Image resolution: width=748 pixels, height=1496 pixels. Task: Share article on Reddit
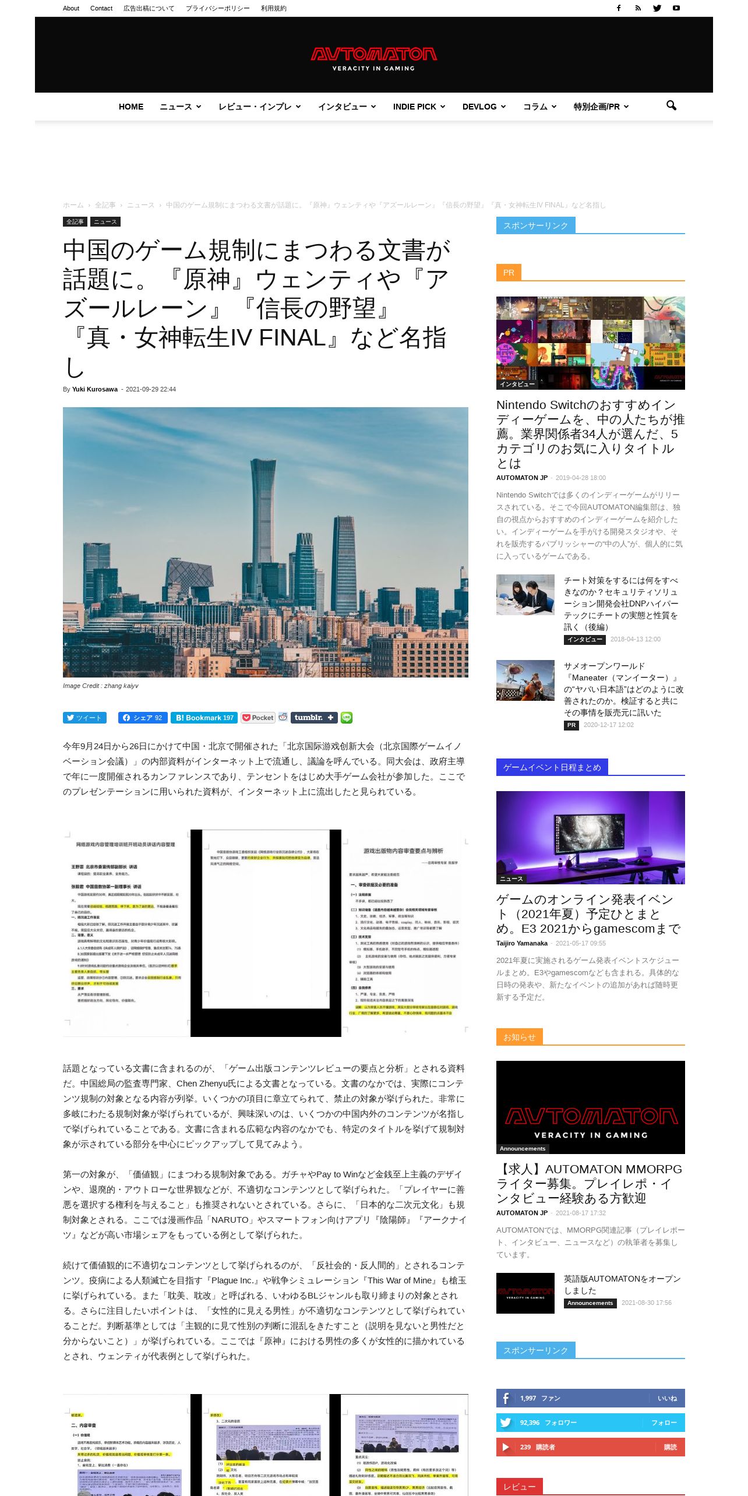click(283, 717)
